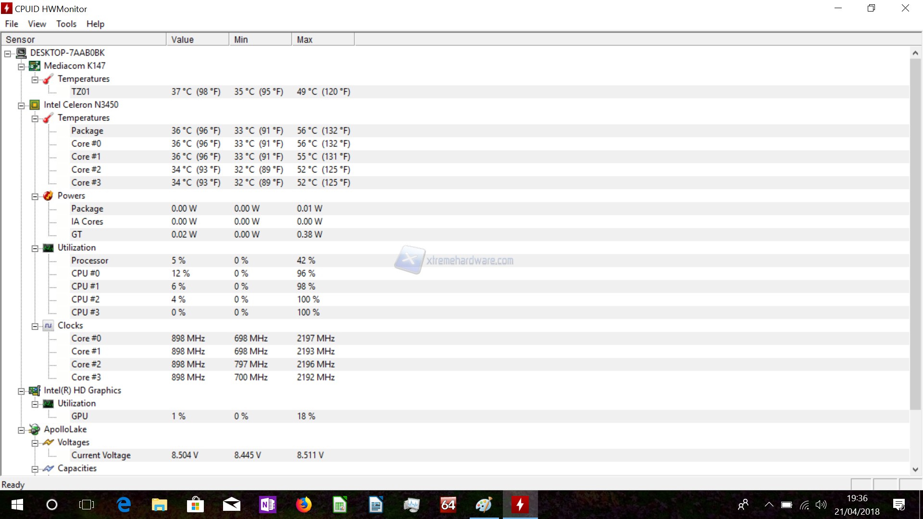
Task: Click the Value column header
Action: coord(197,39)
